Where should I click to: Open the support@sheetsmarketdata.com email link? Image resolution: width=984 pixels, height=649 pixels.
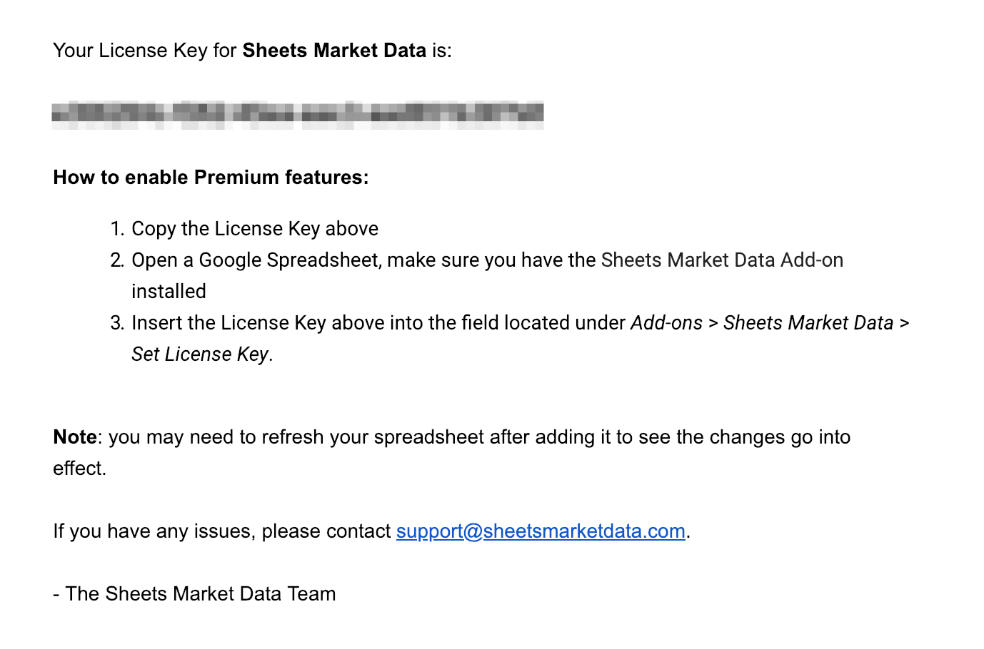point(541,531)
